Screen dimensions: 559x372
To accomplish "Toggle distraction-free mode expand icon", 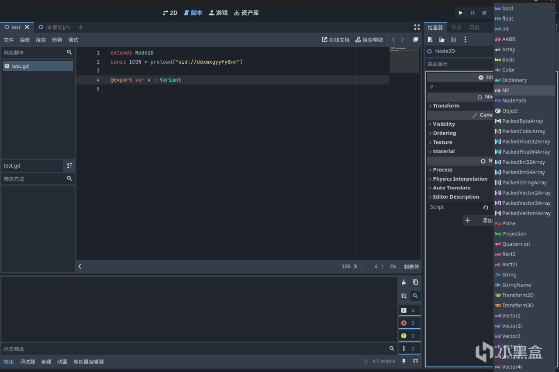I will 417,27.
